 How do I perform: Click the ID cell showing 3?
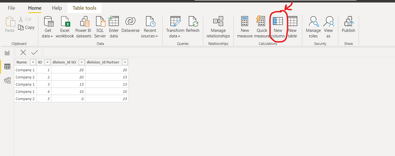point(44,84)
